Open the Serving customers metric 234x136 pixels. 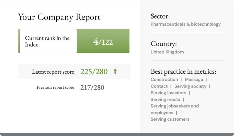coord(170,119)
